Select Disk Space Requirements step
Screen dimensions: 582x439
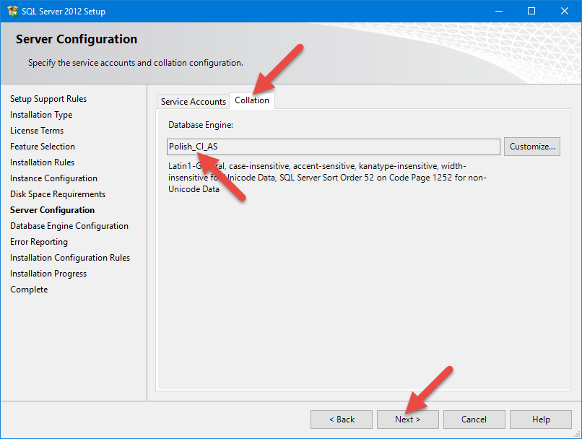click(x=58, y=194)
